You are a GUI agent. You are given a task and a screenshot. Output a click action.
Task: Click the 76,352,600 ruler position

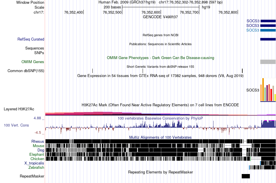coord(151,12)
